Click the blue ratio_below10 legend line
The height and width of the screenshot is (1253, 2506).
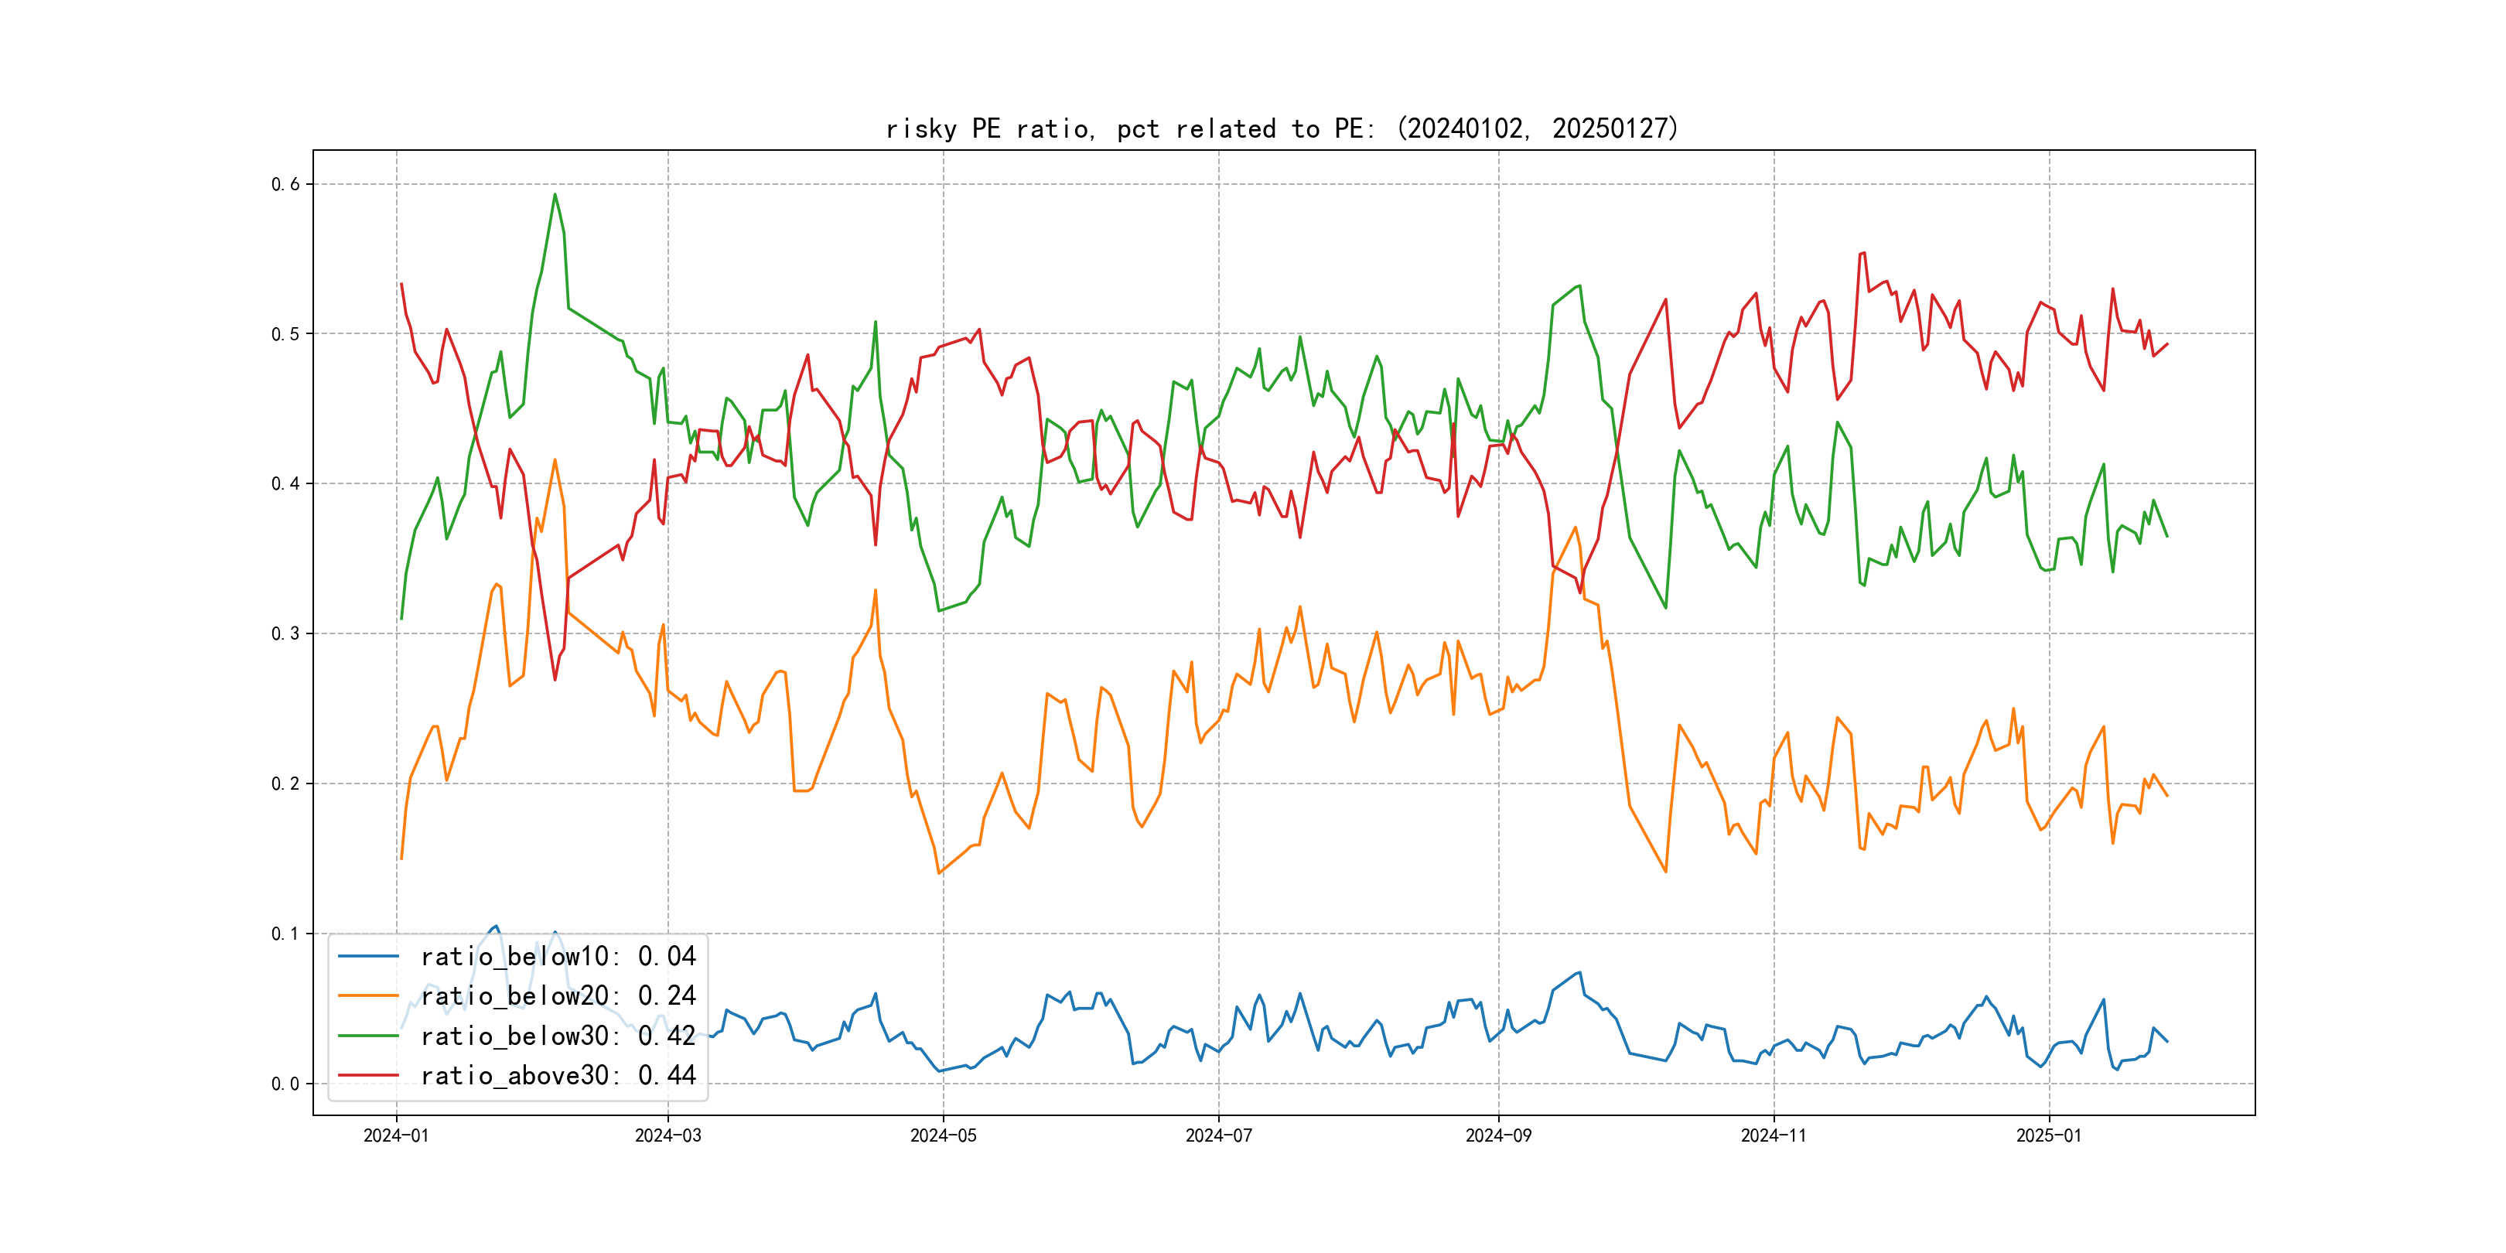click(x=367, y=956)
